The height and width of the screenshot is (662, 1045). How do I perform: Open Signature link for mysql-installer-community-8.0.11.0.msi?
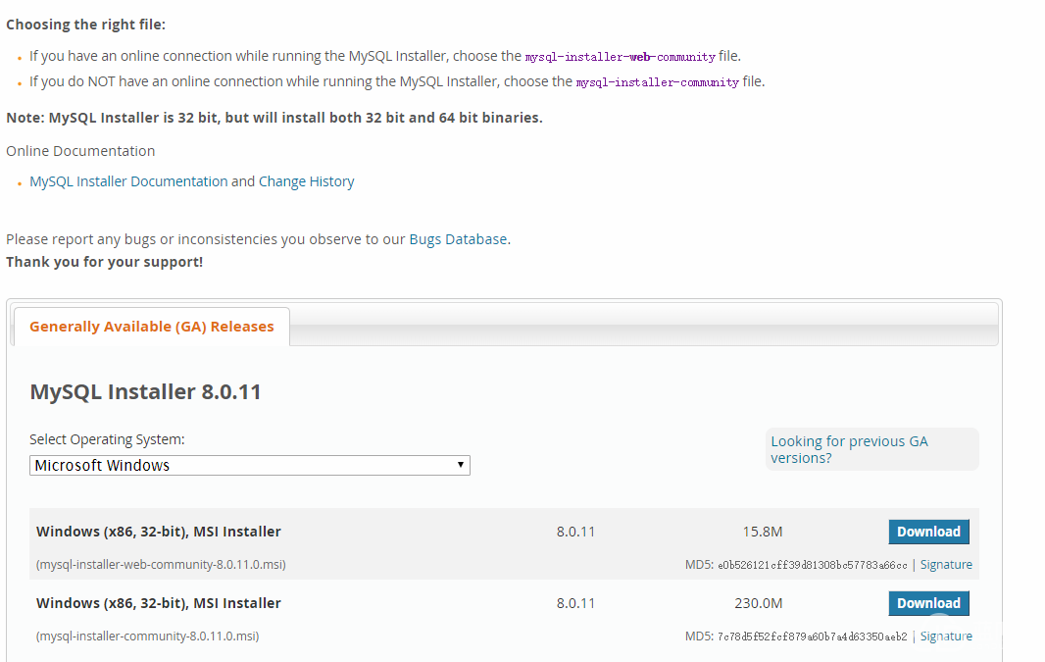pyautogui.click(x=946, y=636)
